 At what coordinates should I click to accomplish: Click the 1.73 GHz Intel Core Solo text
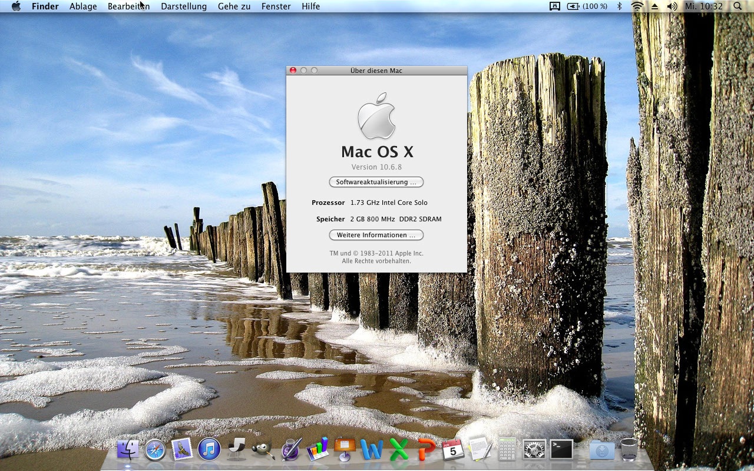point(389,203)
